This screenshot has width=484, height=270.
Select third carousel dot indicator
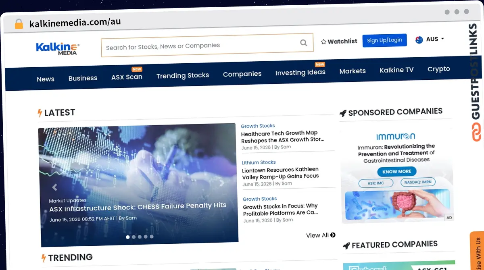point(140,237)
